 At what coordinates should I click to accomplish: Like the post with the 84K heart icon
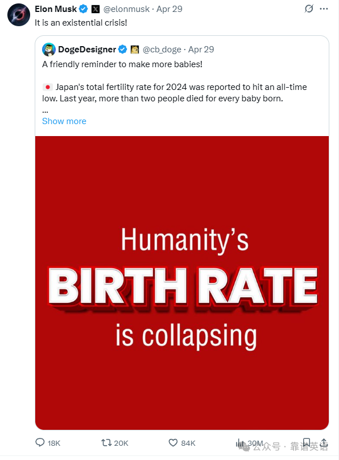[173, 442]
